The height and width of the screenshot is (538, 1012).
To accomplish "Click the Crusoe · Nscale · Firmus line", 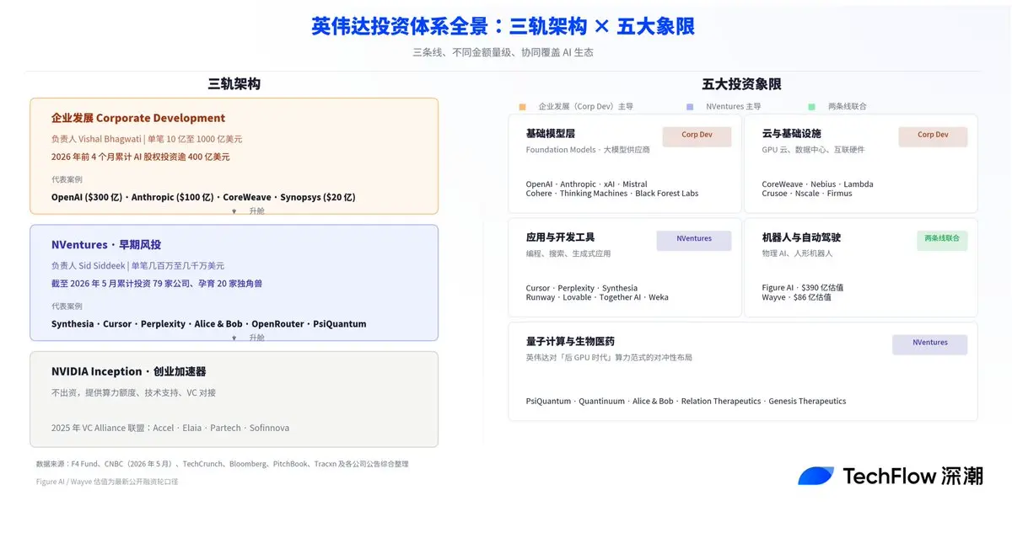I will [807, 194].
